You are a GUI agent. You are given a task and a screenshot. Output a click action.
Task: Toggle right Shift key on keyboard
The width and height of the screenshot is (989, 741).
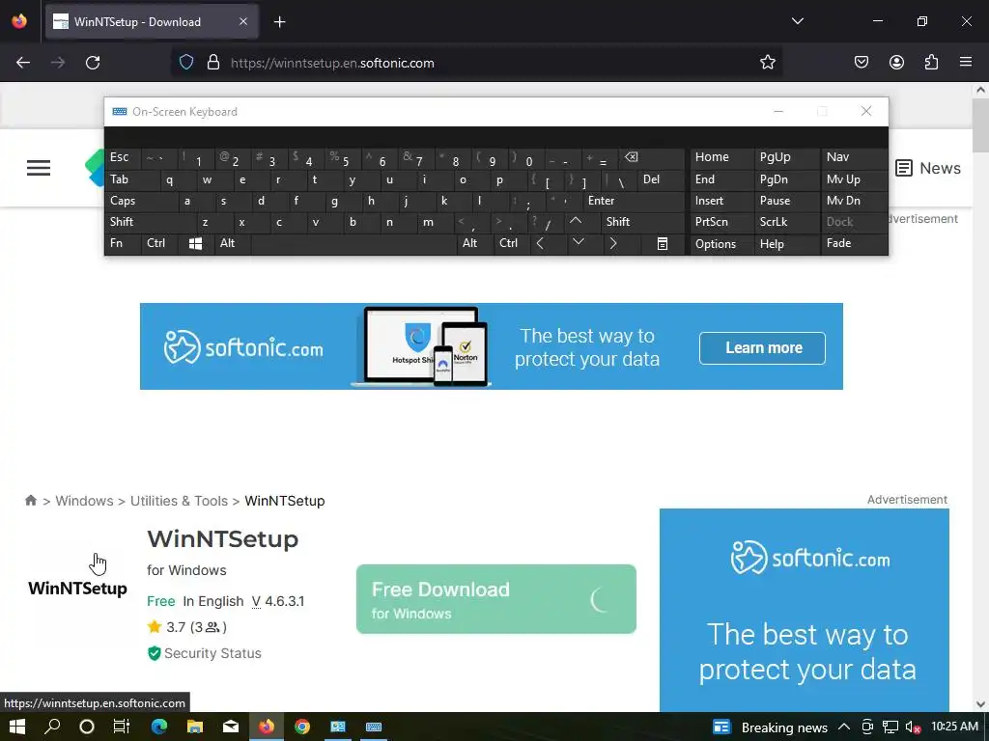642,222
